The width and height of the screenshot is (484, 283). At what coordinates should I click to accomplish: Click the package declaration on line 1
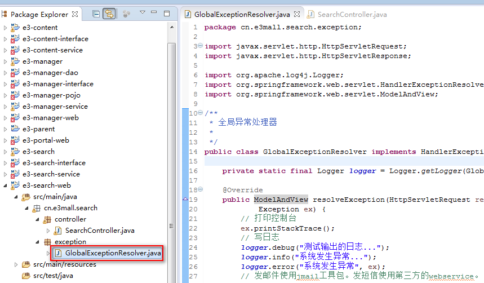tap(283, 27)
